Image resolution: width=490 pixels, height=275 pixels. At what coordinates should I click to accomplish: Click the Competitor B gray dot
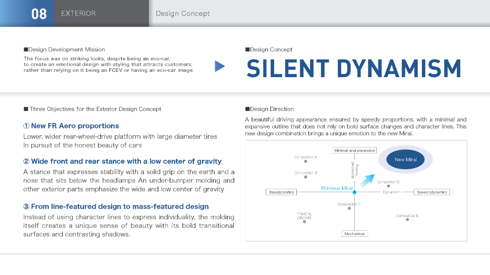(305, 177)
